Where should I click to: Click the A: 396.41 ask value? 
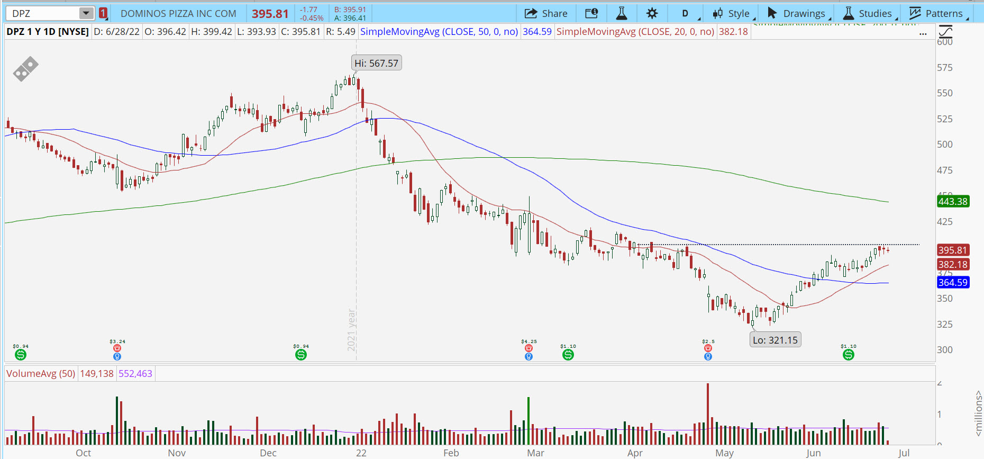tap(350, 18)
